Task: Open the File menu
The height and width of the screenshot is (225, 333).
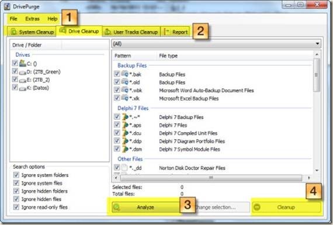Action: 13,19
